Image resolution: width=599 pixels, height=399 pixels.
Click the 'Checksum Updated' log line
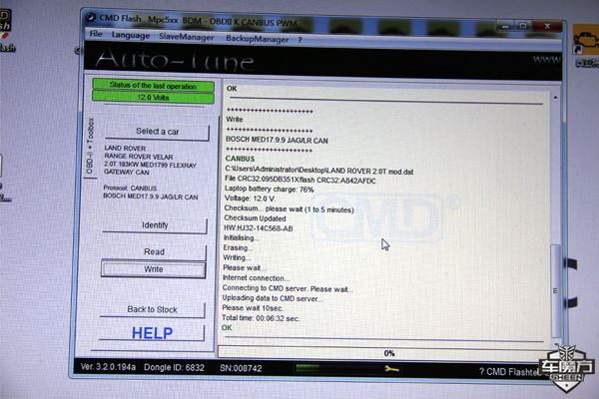[255, 218]
